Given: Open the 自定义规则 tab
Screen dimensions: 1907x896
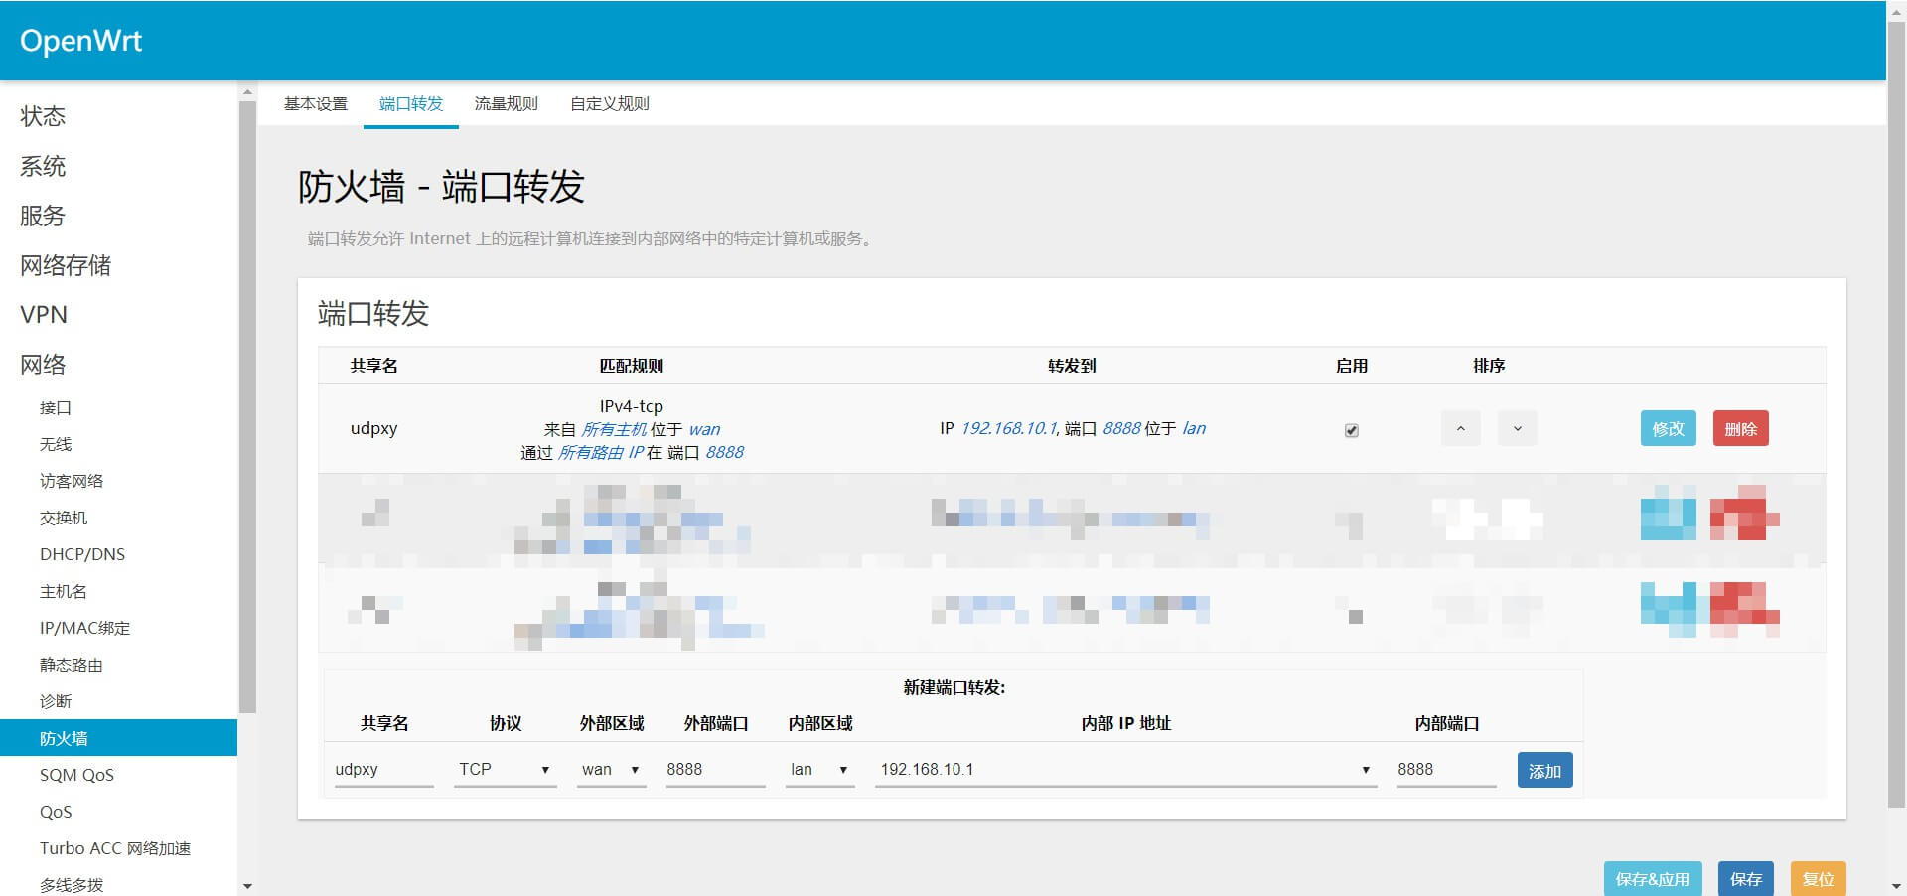Looking at the screenshot, I should 609,104.
